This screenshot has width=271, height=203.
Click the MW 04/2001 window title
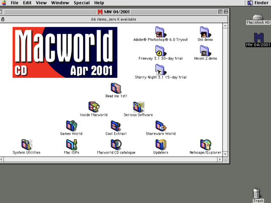(x=117, y=12)
